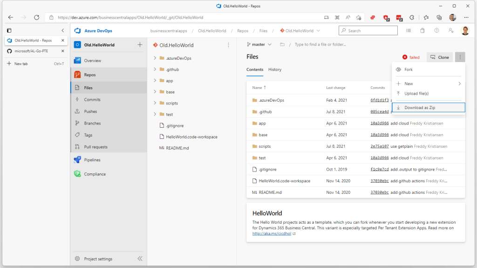Open browser settings and more menu
477x268 pixels.
pos(466,17)
